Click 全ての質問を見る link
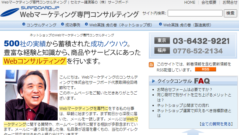239x135 pixels. pos(216,124)
